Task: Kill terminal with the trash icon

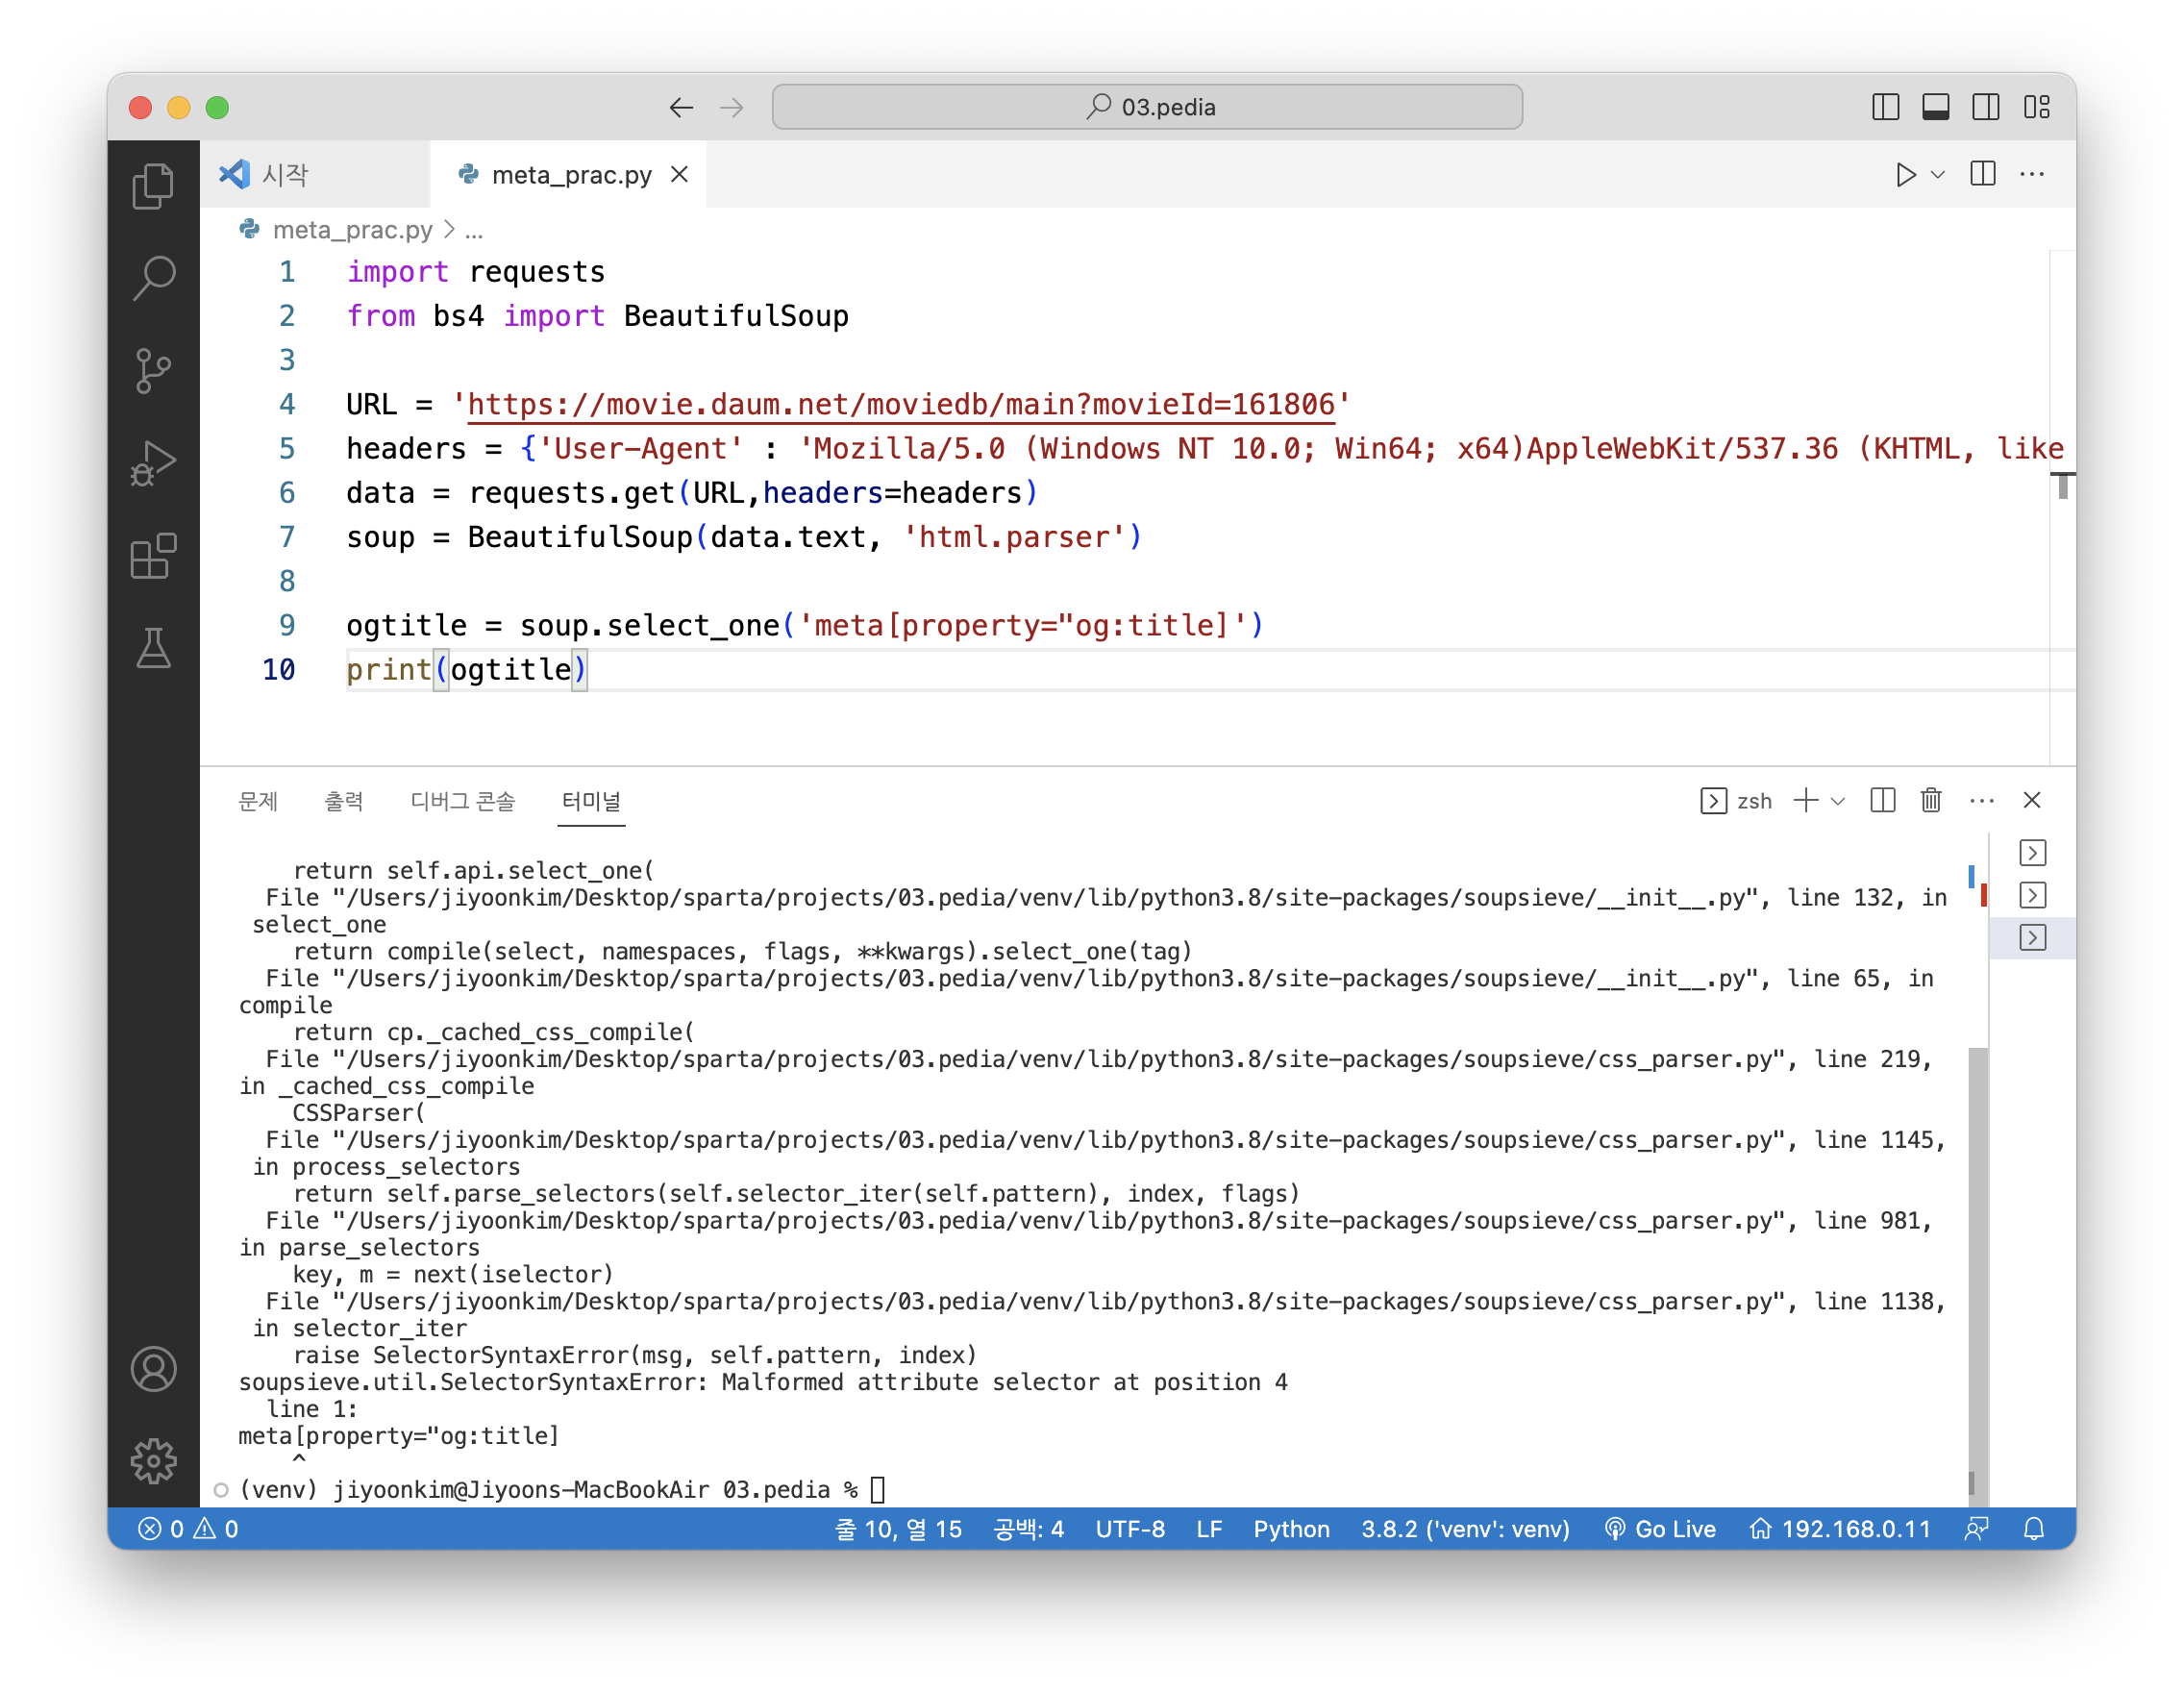Action: click(x=1931, y=801)
